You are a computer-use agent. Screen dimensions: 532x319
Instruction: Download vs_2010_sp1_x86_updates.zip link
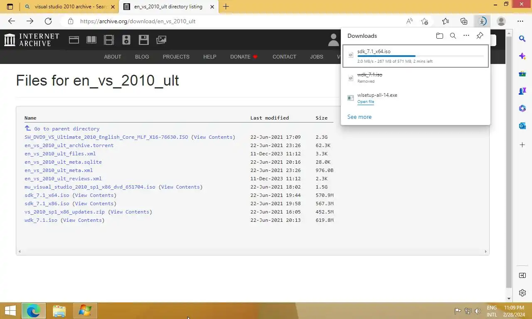point(64,212)
